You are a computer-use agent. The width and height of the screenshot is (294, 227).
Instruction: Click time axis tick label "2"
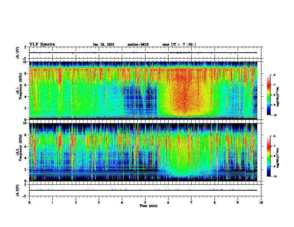tap(76, 203)
